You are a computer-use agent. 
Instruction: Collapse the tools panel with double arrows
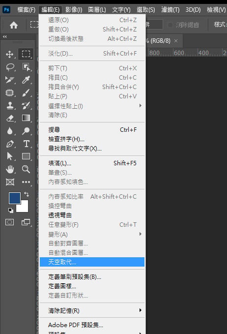coord(5,37)
